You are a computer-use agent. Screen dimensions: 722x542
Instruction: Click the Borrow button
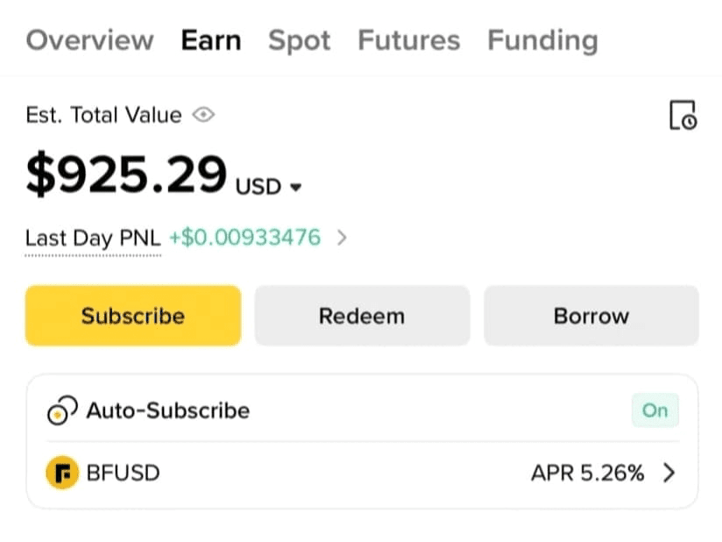591,316
